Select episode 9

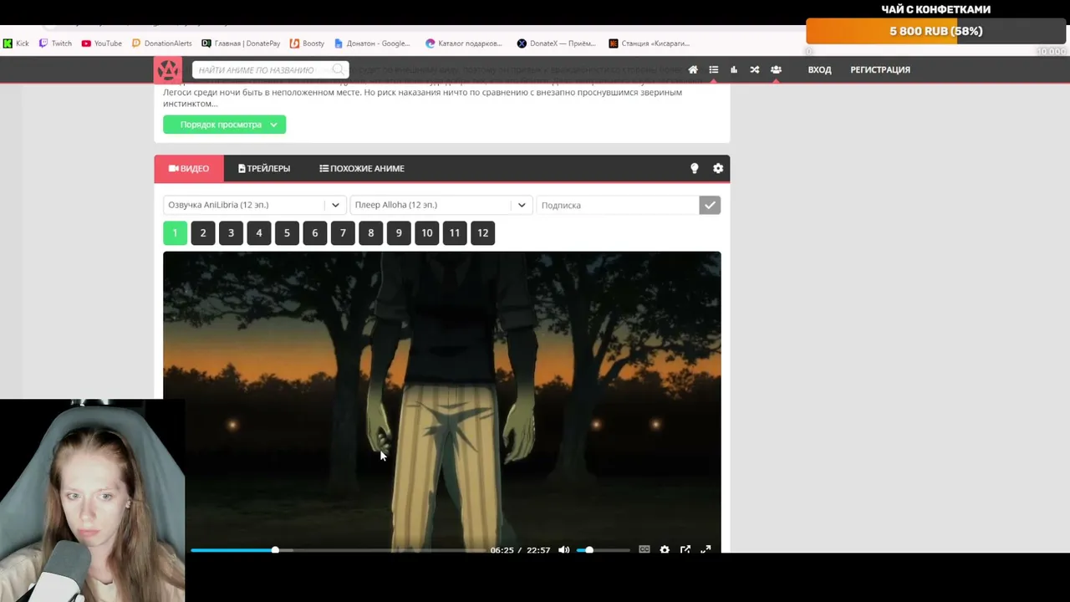click(x=399, y=232)
